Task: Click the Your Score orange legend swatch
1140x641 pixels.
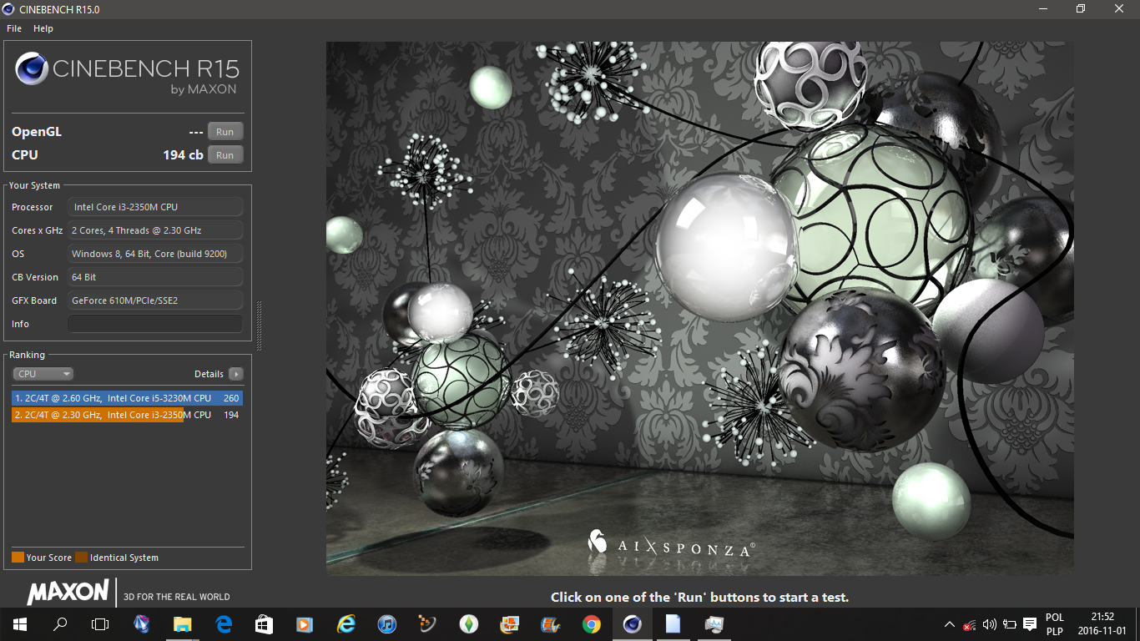Action: tap(18, 558)
